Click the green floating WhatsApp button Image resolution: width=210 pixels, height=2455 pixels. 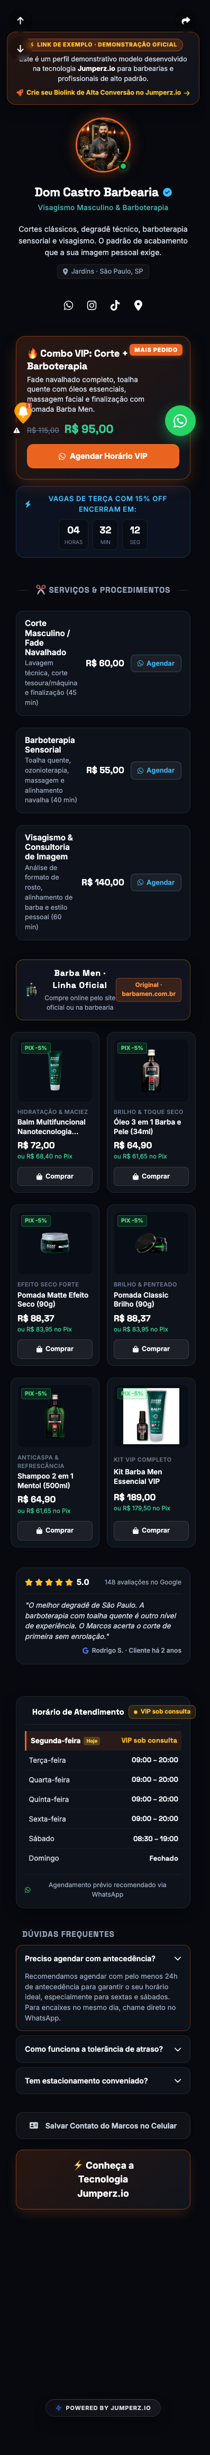pyautogui.click(x=179, y=420)
